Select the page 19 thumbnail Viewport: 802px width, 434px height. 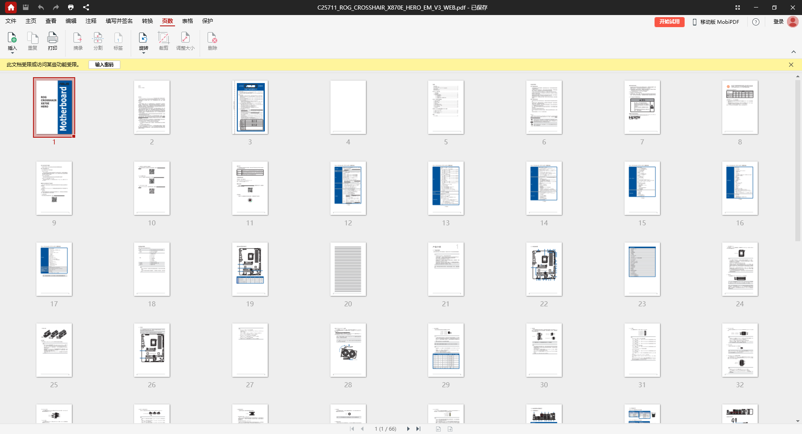[250, 269]
